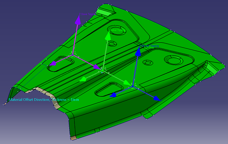
Task: Pick the blue arrowhead pointing lower-left
Action: 113,95
